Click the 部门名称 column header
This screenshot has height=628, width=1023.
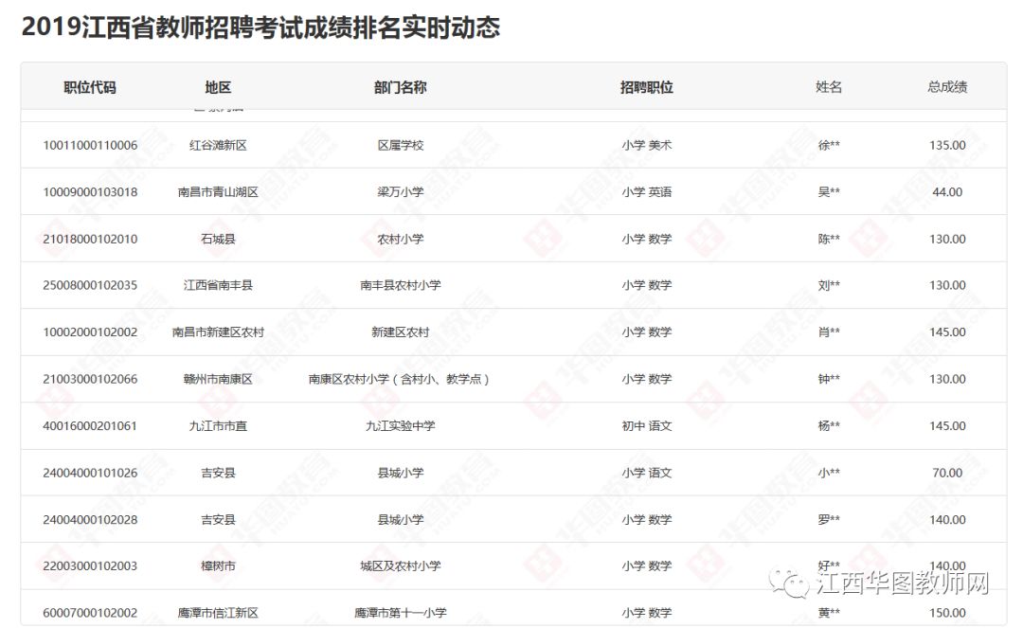pyautogui.click(x=400, y=87)
